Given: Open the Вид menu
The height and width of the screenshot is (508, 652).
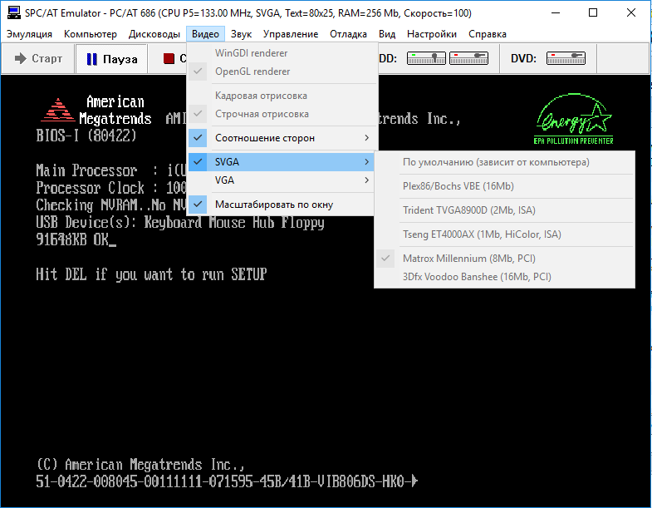Looking at the screenshot, I should click(x=387, y=34).
